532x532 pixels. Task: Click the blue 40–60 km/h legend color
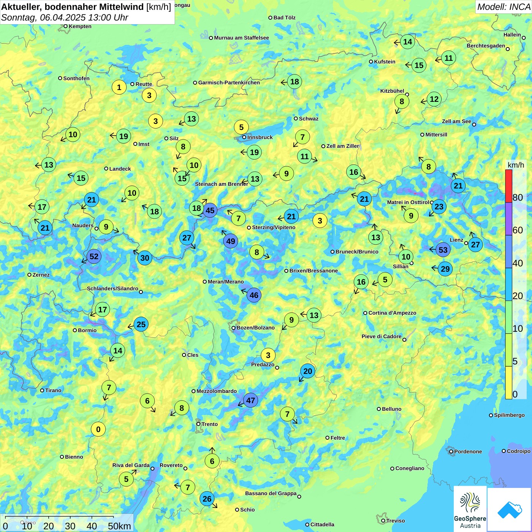pyautogui.click(x=508, y=252)
